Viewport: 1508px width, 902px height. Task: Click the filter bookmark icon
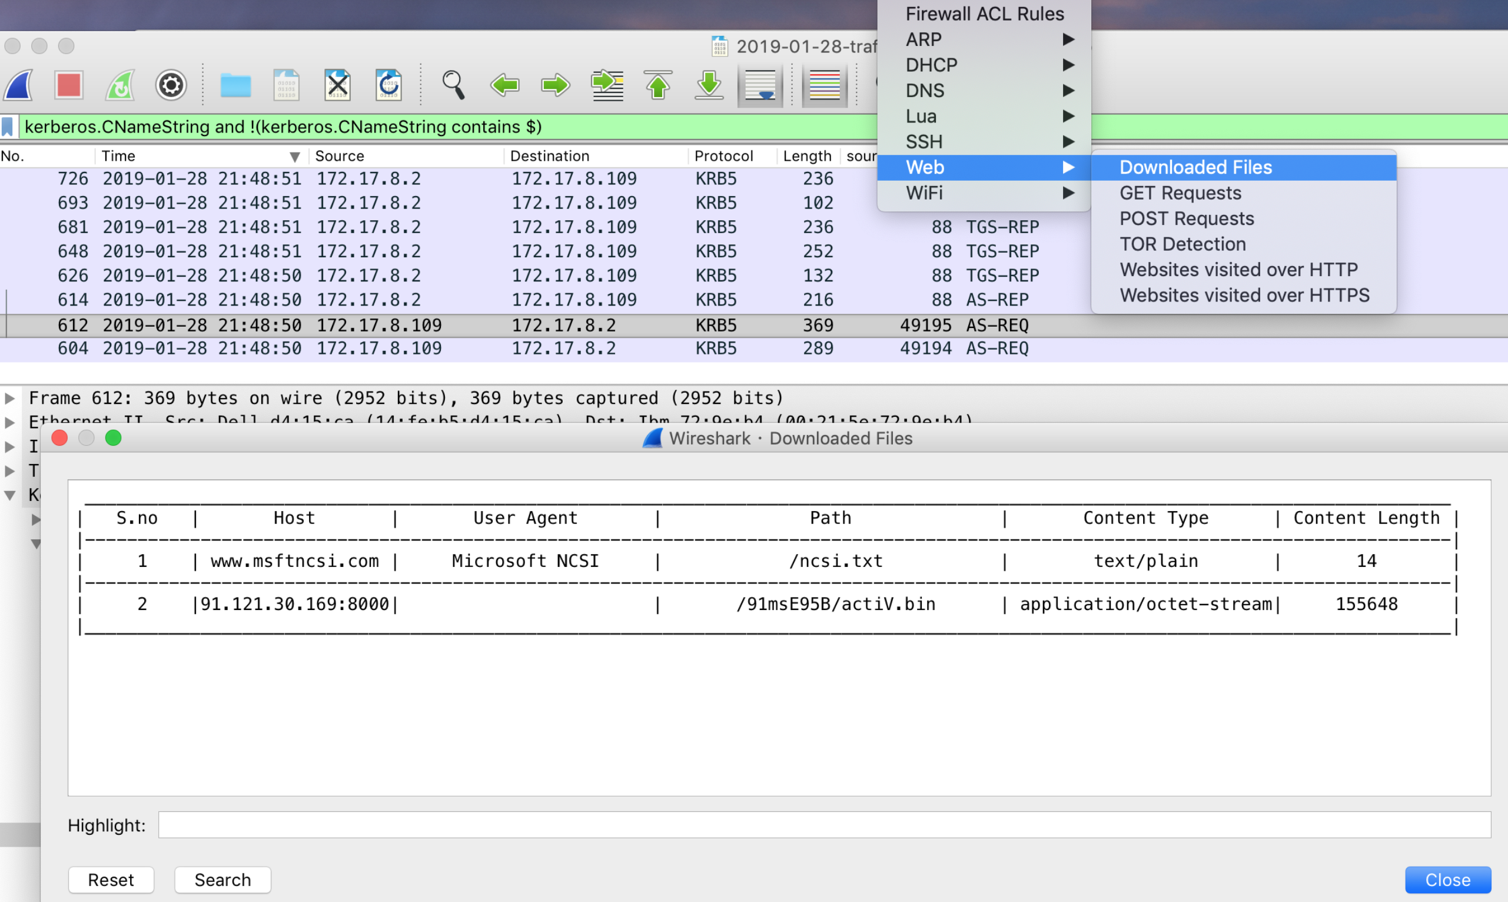(8, 127)
